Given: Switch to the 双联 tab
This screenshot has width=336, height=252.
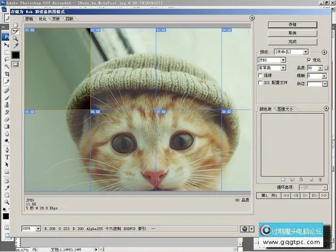Looking at the screenshot, I should click(x=56, y=19).
